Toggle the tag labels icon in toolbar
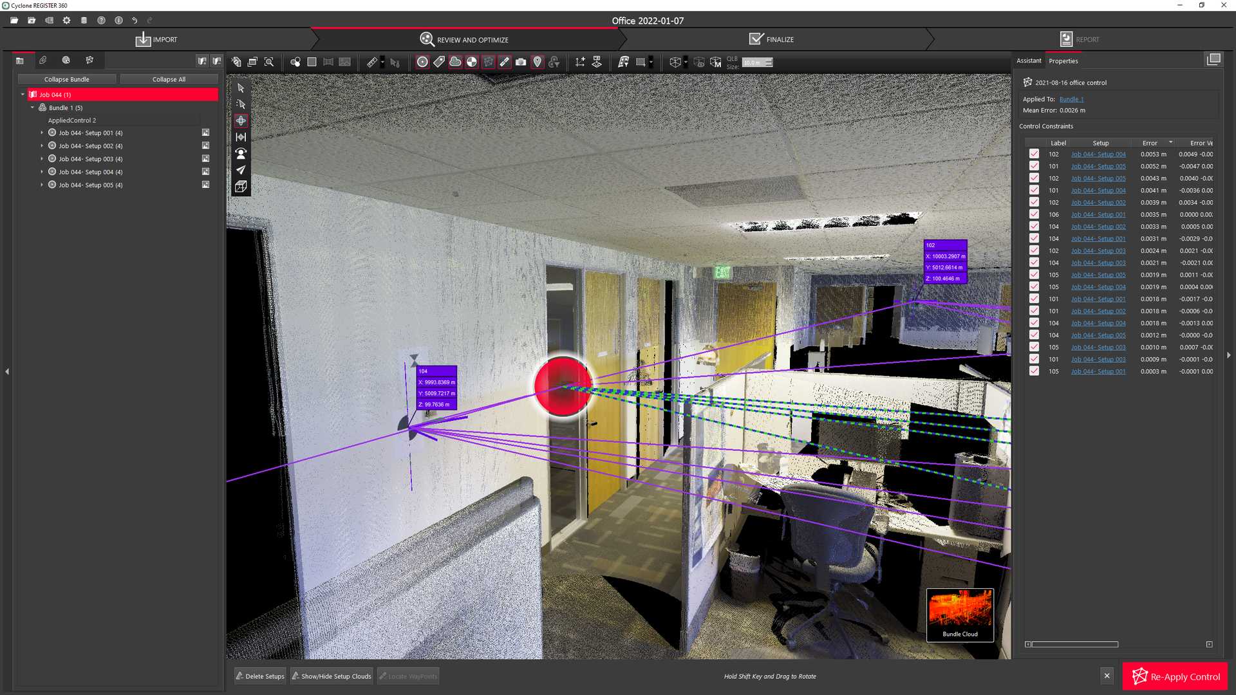Image resolution: width=1236 pixels, height=695 pixels. click(439, 62)
